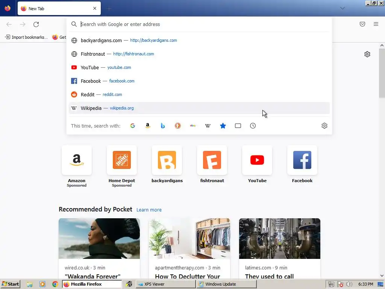Go forward one page
The height and width of the screenshot is (289, 385).
[23, 24]
